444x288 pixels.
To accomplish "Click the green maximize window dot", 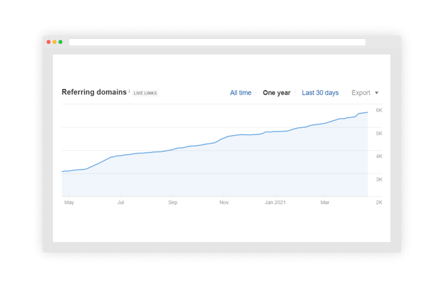I will click(60, 42).
